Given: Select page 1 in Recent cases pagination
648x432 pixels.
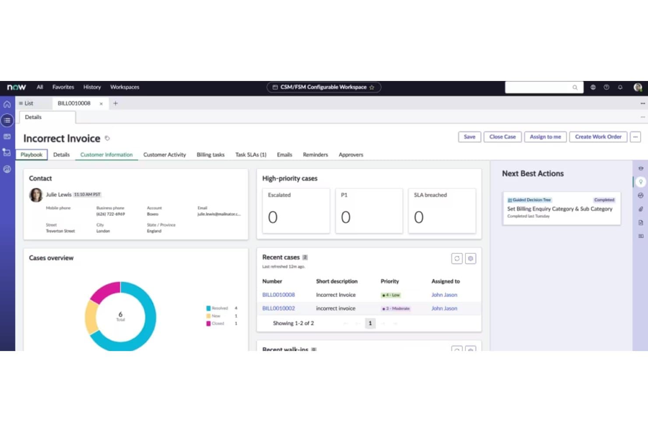Looking at the screenshot, I should (370, 323).
